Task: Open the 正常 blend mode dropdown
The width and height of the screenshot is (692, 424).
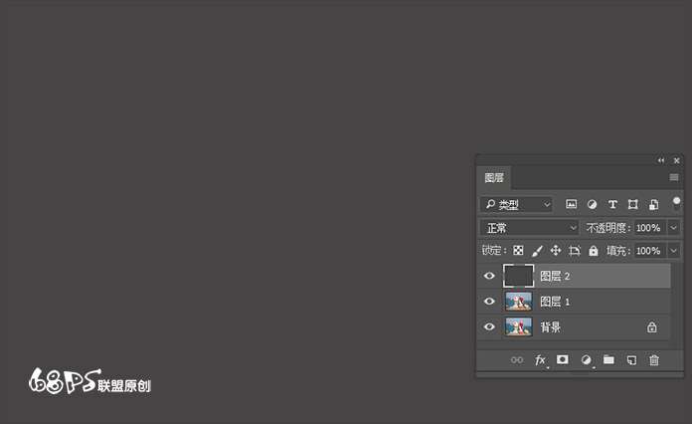Action: pos(528,228)
